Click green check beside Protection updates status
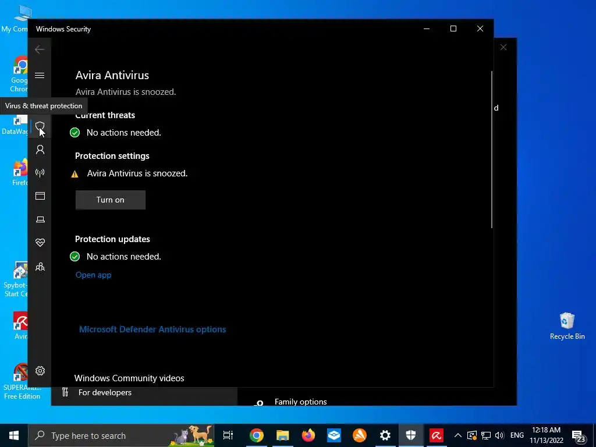Screen dimensions: 596x447 pos(75,257)
